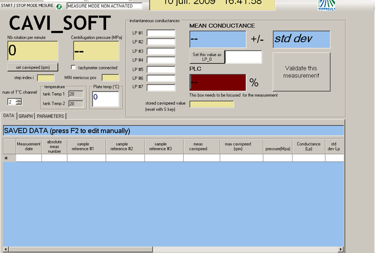Viewport: 375px width, 253px height.
Task: Click the blue mean conductance value box
Action: coord(217,39)
